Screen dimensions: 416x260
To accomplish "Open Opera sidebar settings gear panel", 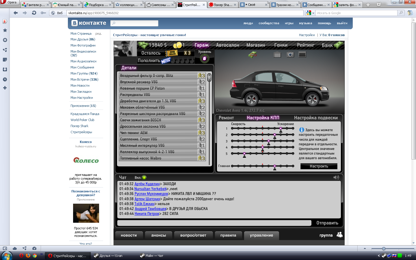I will 5,40.
